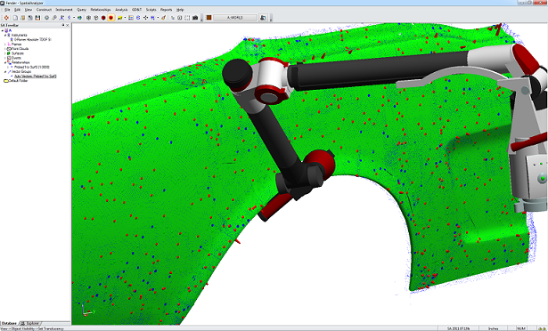Image resolution: width=548 pixels, height=331 pixels.
Task: Click the paintbrush toolbar icon
Action: click(163, 18)
